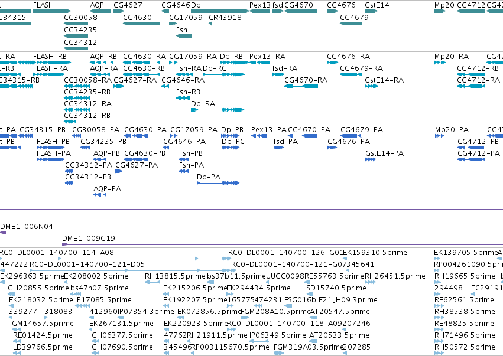The height and width of the screenshot is (356, 503).
Task: Select the FLASH-PB protein feature
Action: 51,148
